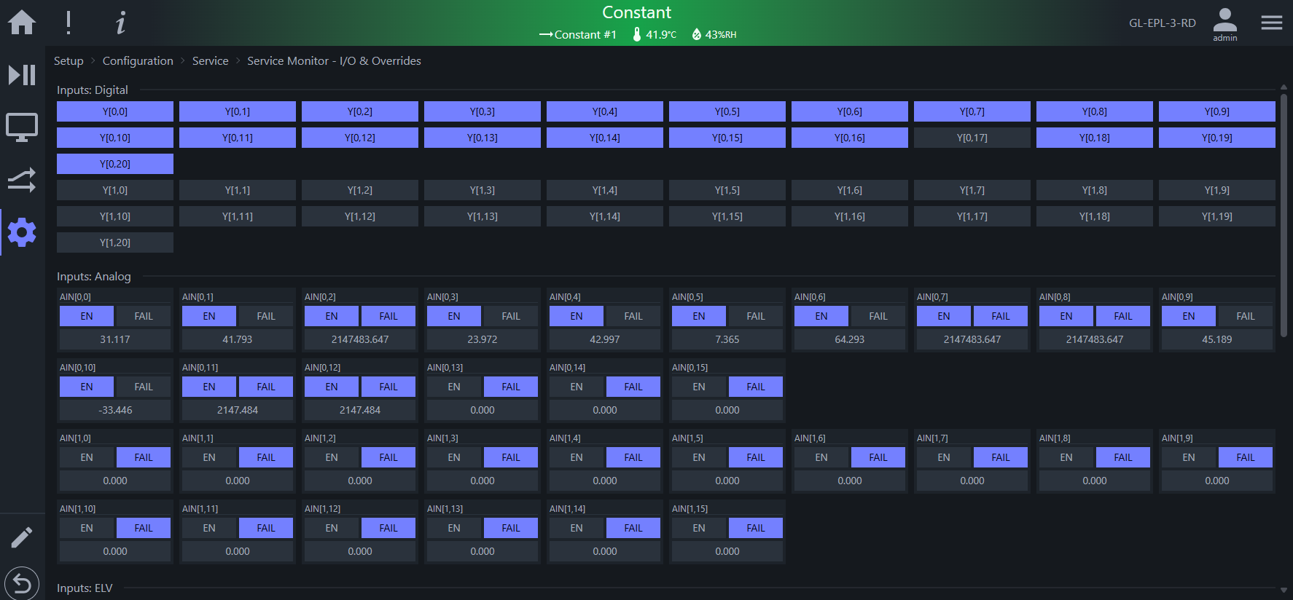Click the Constant title in header
Screen dimensions: 1293x600
click(x=636, y=12)
